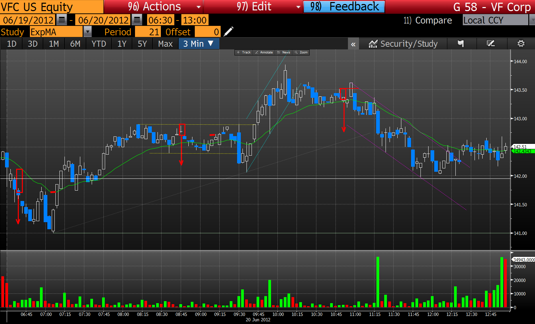Expand the Edit menu
The width and height of the screenshot is (535, 324).
tap(254, 7)
